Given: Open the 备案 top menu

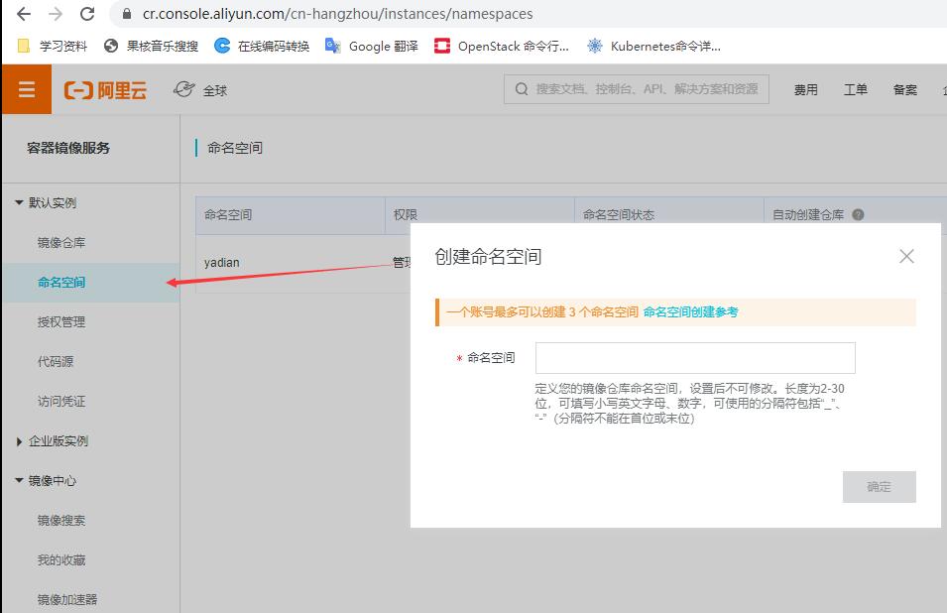Looking at the screenshot, I should [x=904, y=90].
